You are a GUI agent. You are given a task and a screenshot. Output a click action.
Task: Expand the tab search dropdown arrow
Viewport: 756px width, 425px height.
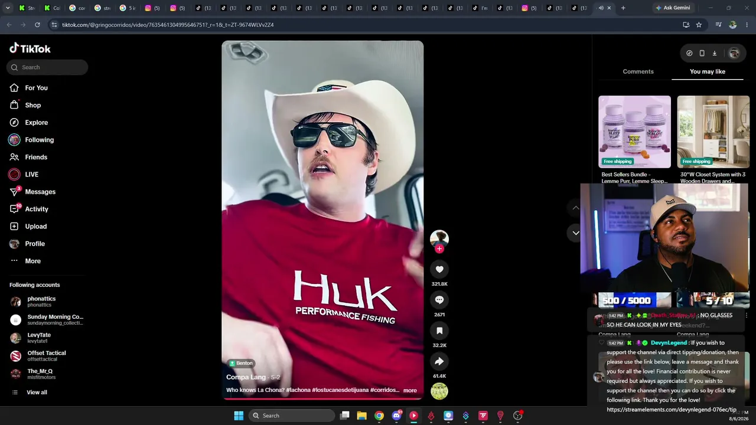coord(8,8)
